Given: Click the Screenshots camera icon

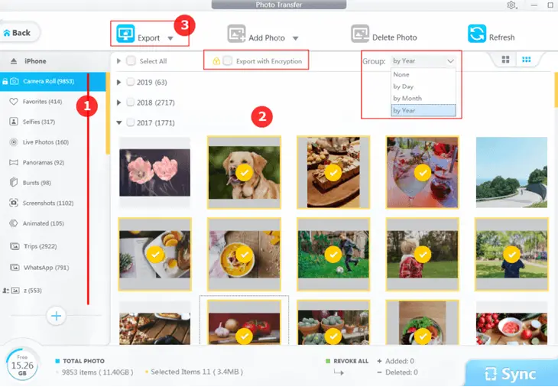Looking at the screenshot, I should pos(14,203).
